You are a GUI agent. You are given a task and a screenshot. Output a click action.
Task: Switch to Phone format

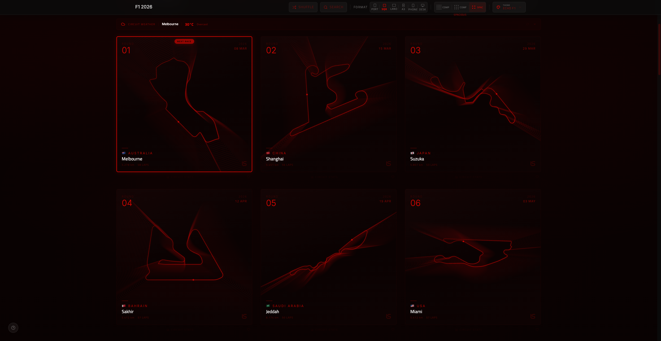[x=413, y=7]
